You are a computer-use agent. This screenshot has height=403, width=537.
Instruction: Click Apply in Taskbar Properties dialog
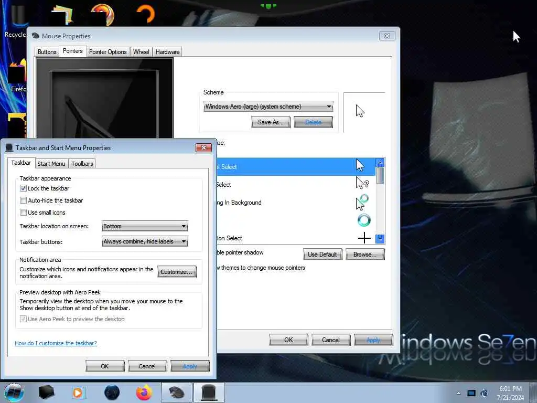click(190, 366)
